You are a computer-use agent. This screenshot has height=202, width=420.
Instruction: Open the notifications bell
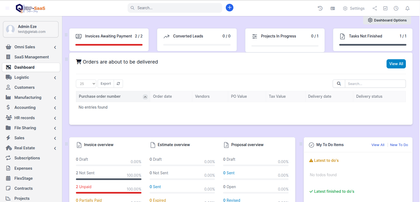[x=407, y=8]
